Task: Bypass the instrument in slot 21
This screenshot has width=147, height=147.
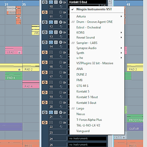Action: click(x=56, y=112)
